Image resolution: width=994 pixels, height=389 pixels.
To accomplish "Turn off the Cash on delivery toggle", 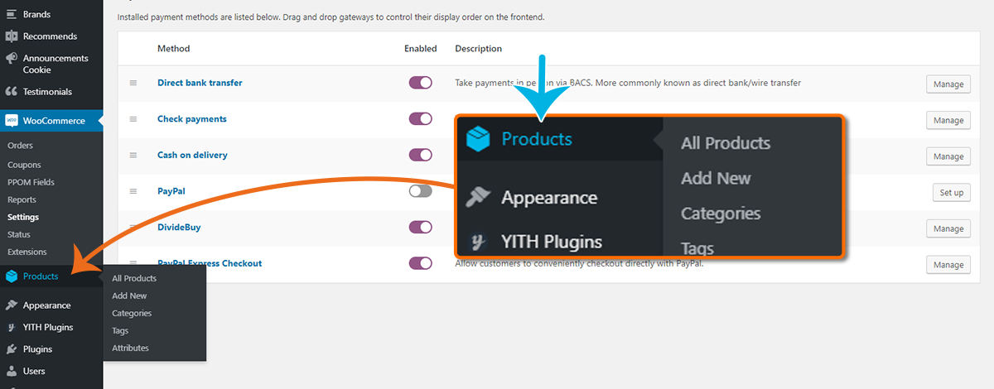I will tap(421, 155).
